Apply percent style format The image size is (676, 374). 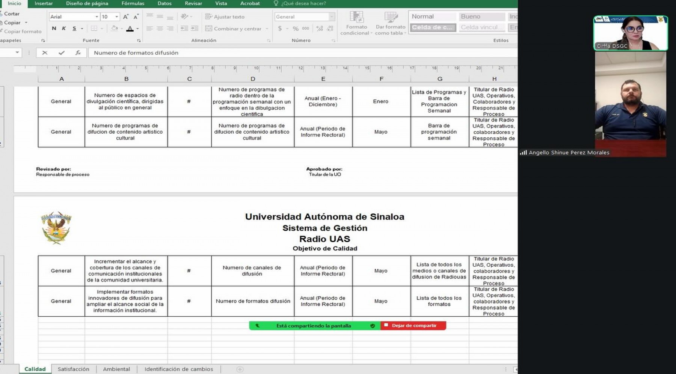296,29
